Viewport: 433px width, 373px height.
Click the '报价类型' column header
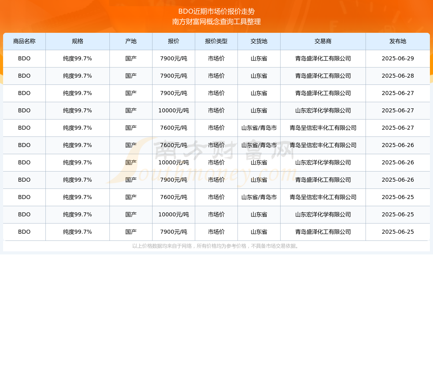click(x=216, y=41)
